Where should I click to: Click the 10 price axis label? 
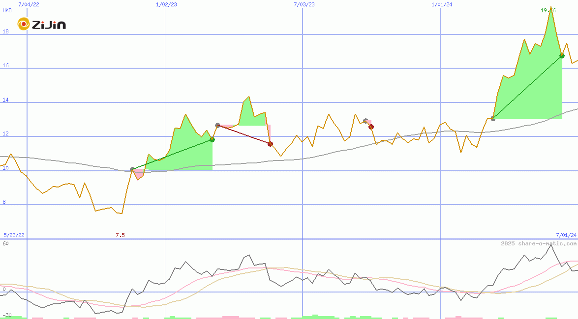[5, 168]
